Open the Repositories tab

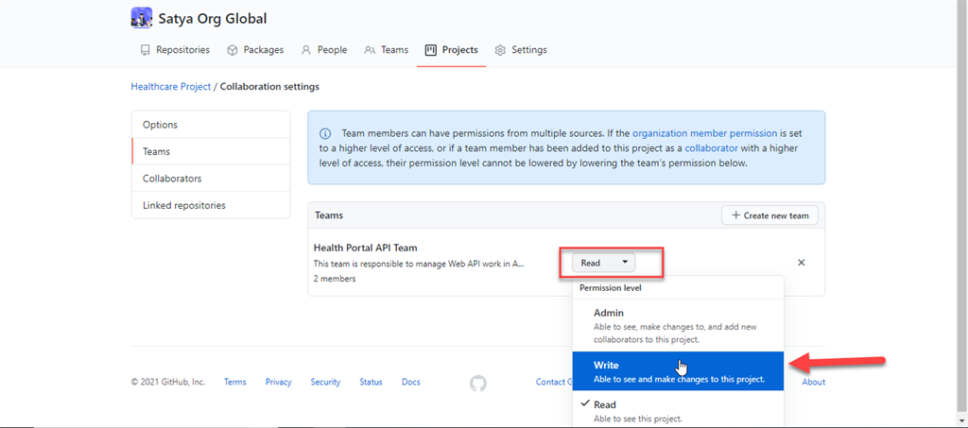click(175, 50)
